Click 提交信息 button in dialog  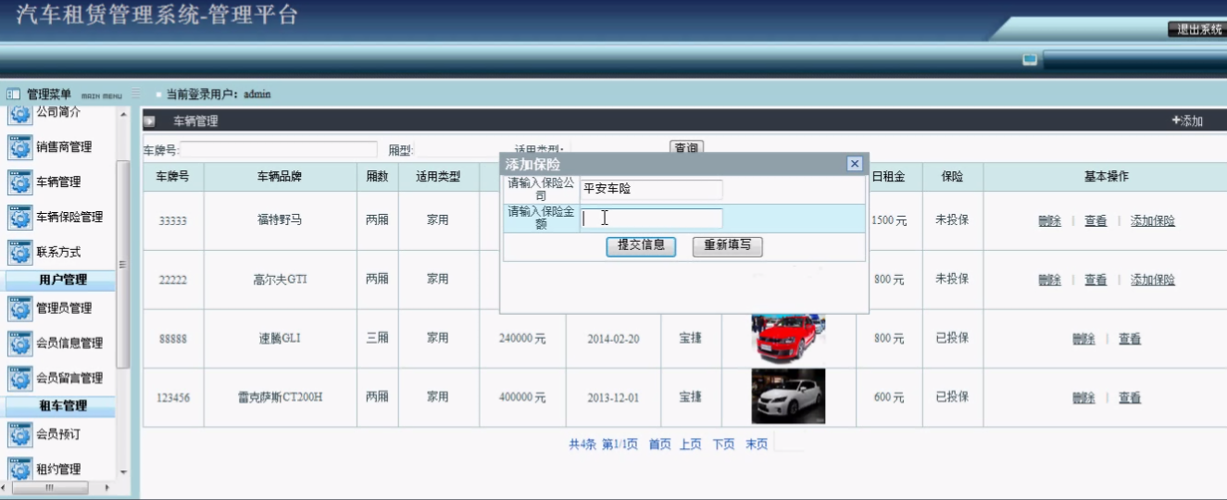(x=641, y=246)
